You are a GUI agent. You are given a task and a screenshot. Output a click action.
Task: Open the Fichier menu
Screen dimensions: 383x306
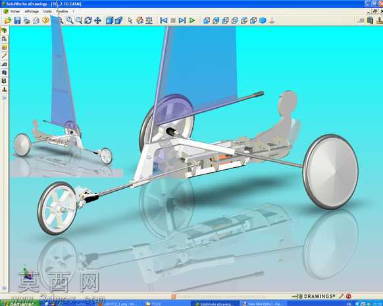pos(15,11)
